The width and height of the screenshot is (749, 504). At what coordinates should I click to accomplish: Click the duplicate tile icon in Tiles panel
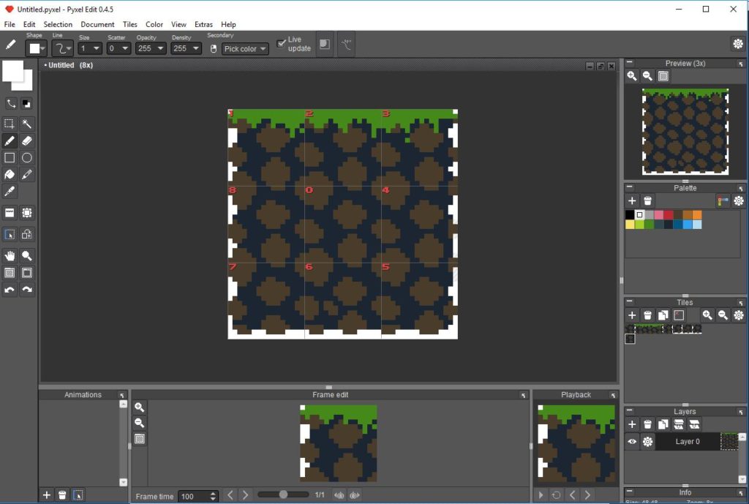(663, 315)
